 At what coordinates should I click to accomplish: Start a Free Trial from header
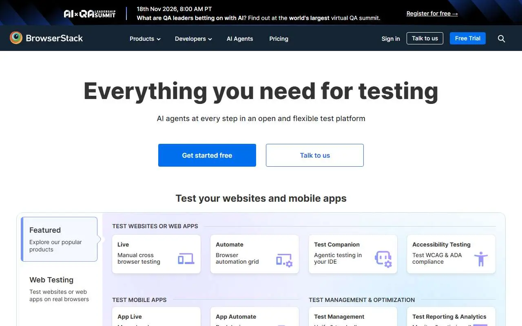tap(468, 38)
